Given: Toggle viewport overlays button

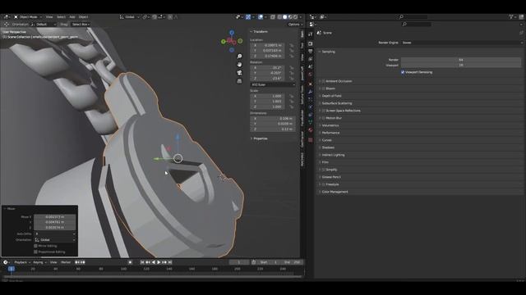Looking at the screenshot, I should tap(261, 16).
